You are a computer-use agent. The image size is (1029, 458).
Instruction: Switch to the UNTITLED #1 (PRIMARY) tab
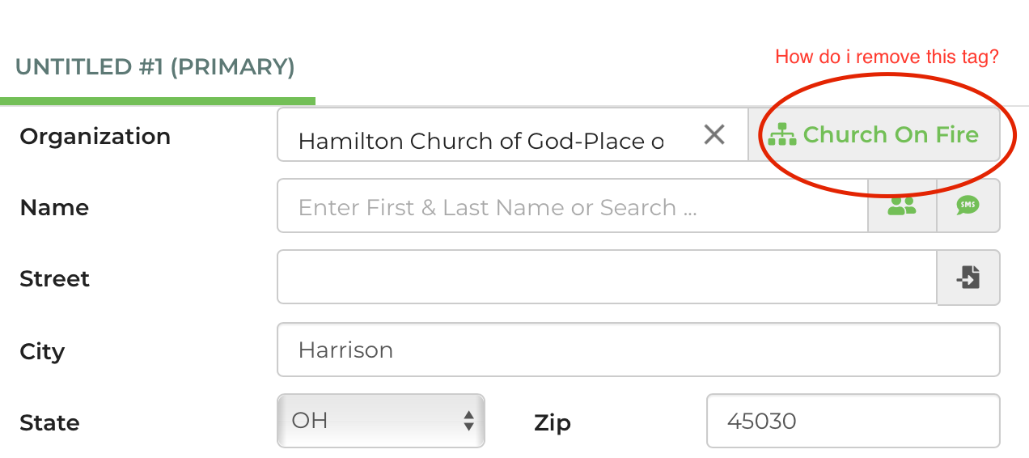[x=155, y=66]
